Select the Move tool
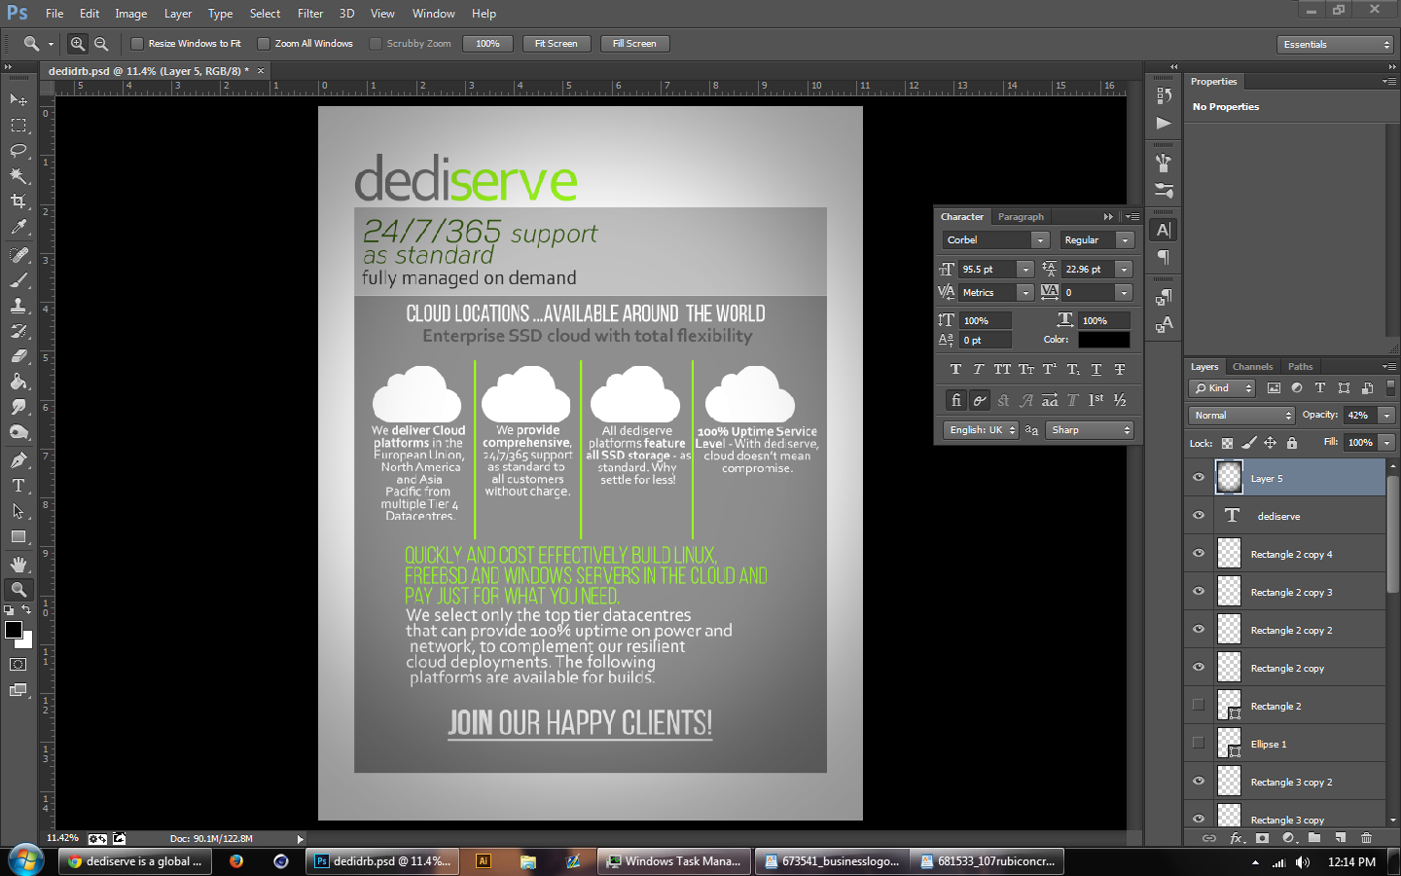 (18, 100)
